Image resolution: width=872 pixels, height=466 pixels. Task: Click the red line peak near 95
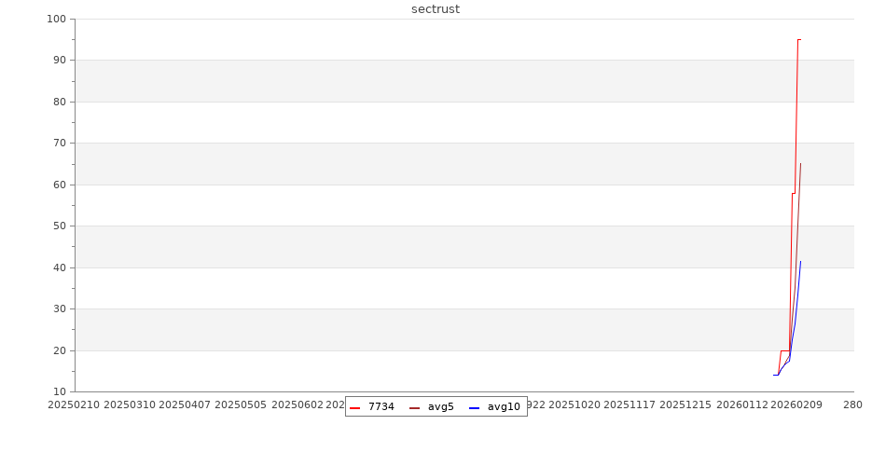tap(798, 40)
